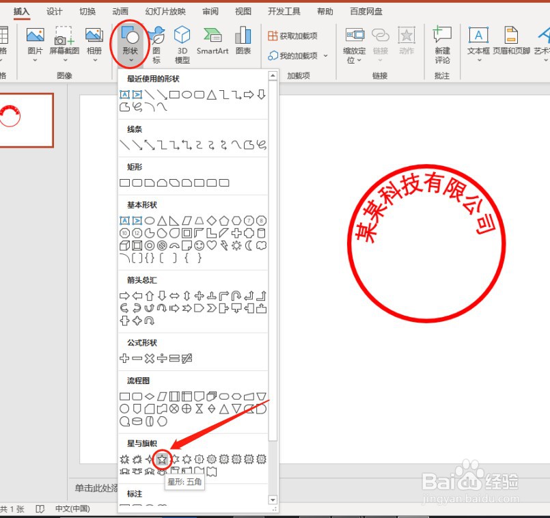Open the View tab
This screenshot has height=518, width=550.
pyautogui.click(x=243, y=12)
